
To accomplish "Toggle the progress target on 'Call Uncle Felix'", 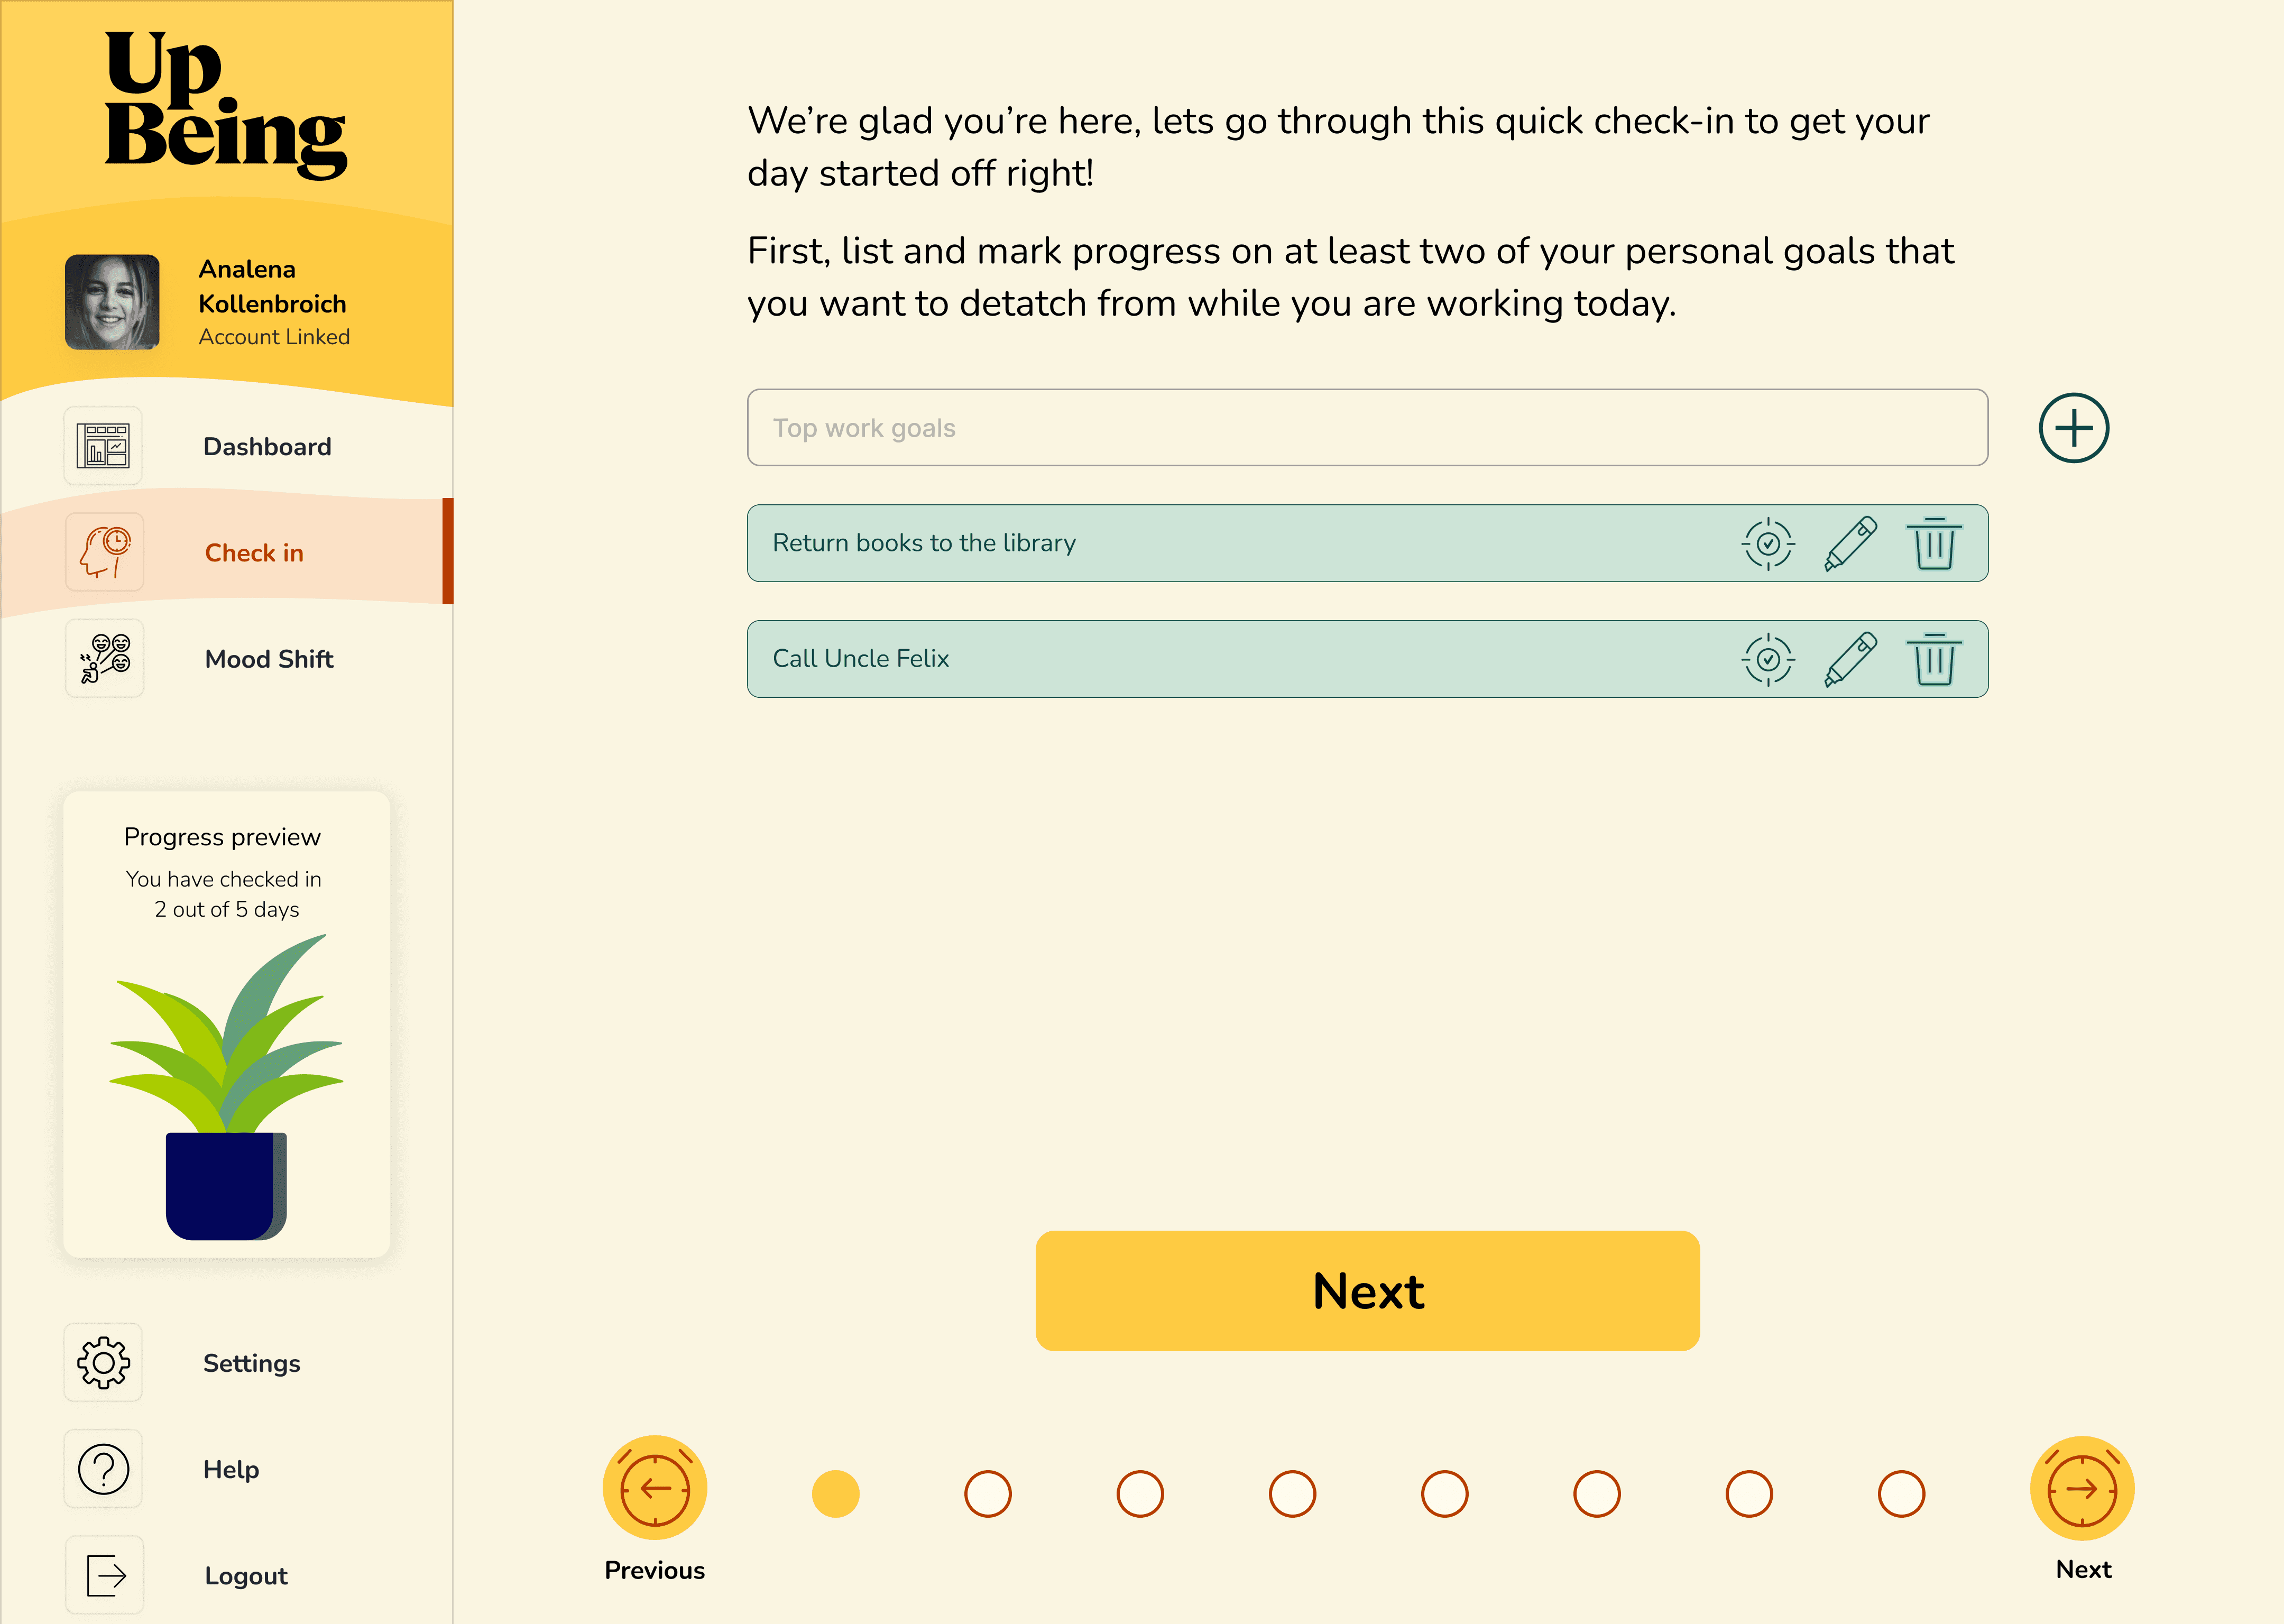I will click(1767, 658).
